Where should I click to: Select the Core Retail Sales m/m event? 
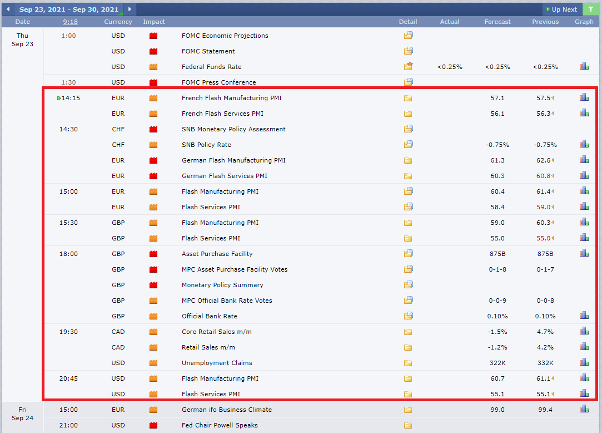click(x=217, y=332)
